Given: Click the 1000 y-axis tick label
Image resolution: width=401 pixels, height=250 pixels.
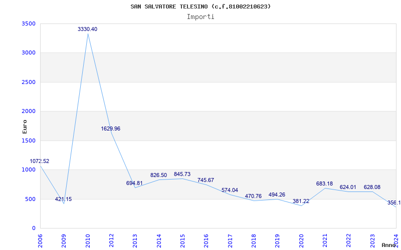Looking at the screenshot, I should 29,169.
